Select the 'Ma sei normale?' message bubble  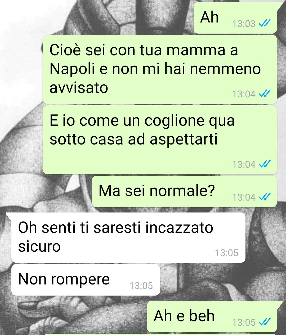[x=184, y=191]
